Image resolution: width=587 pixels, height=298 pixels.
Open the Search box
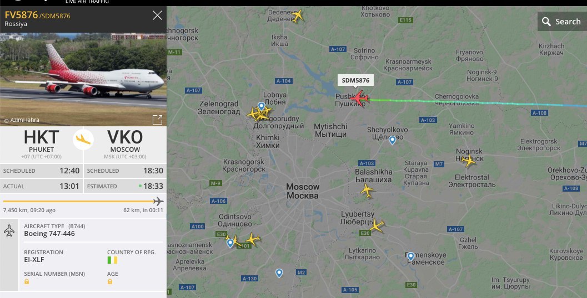coord(562,22)
